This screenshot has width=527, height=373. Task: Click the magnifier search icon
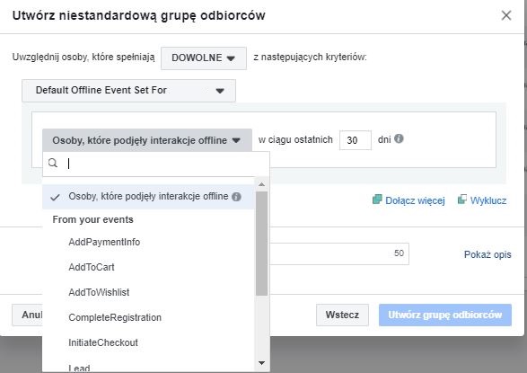click(53, 163)
